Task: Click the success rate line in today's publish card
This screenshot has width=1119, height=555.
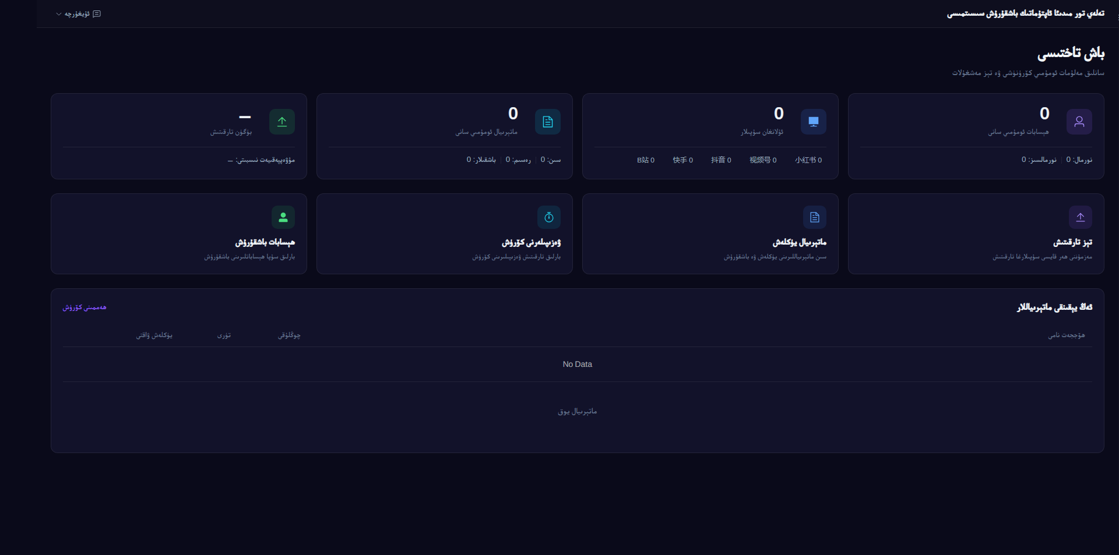Action: point(261,160)
